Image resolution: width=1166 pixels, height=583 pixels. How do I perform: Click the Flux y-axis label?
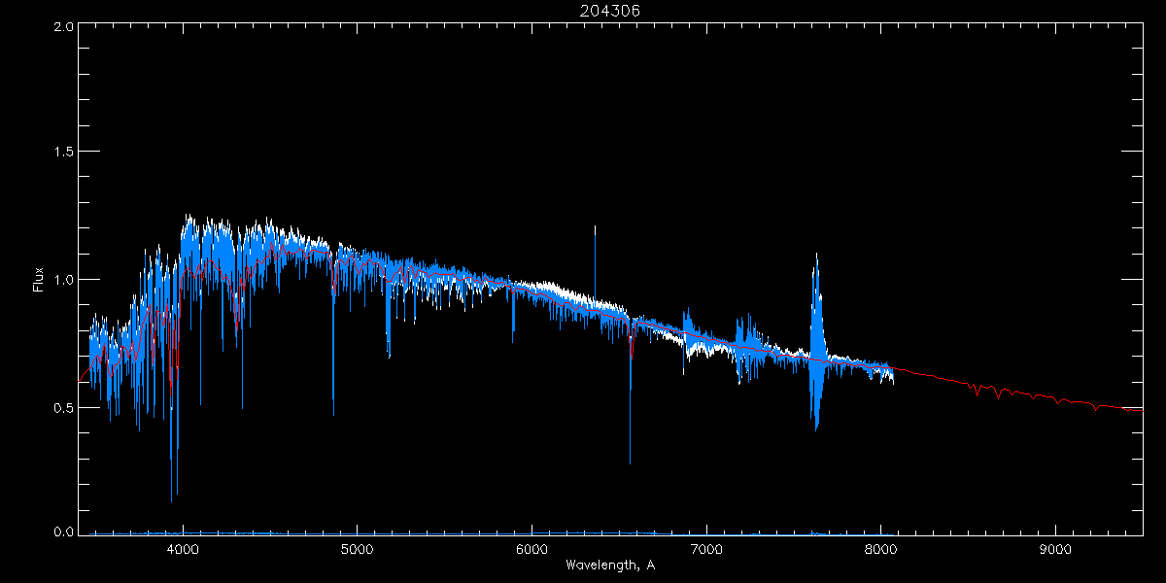[x=39, y=279]
